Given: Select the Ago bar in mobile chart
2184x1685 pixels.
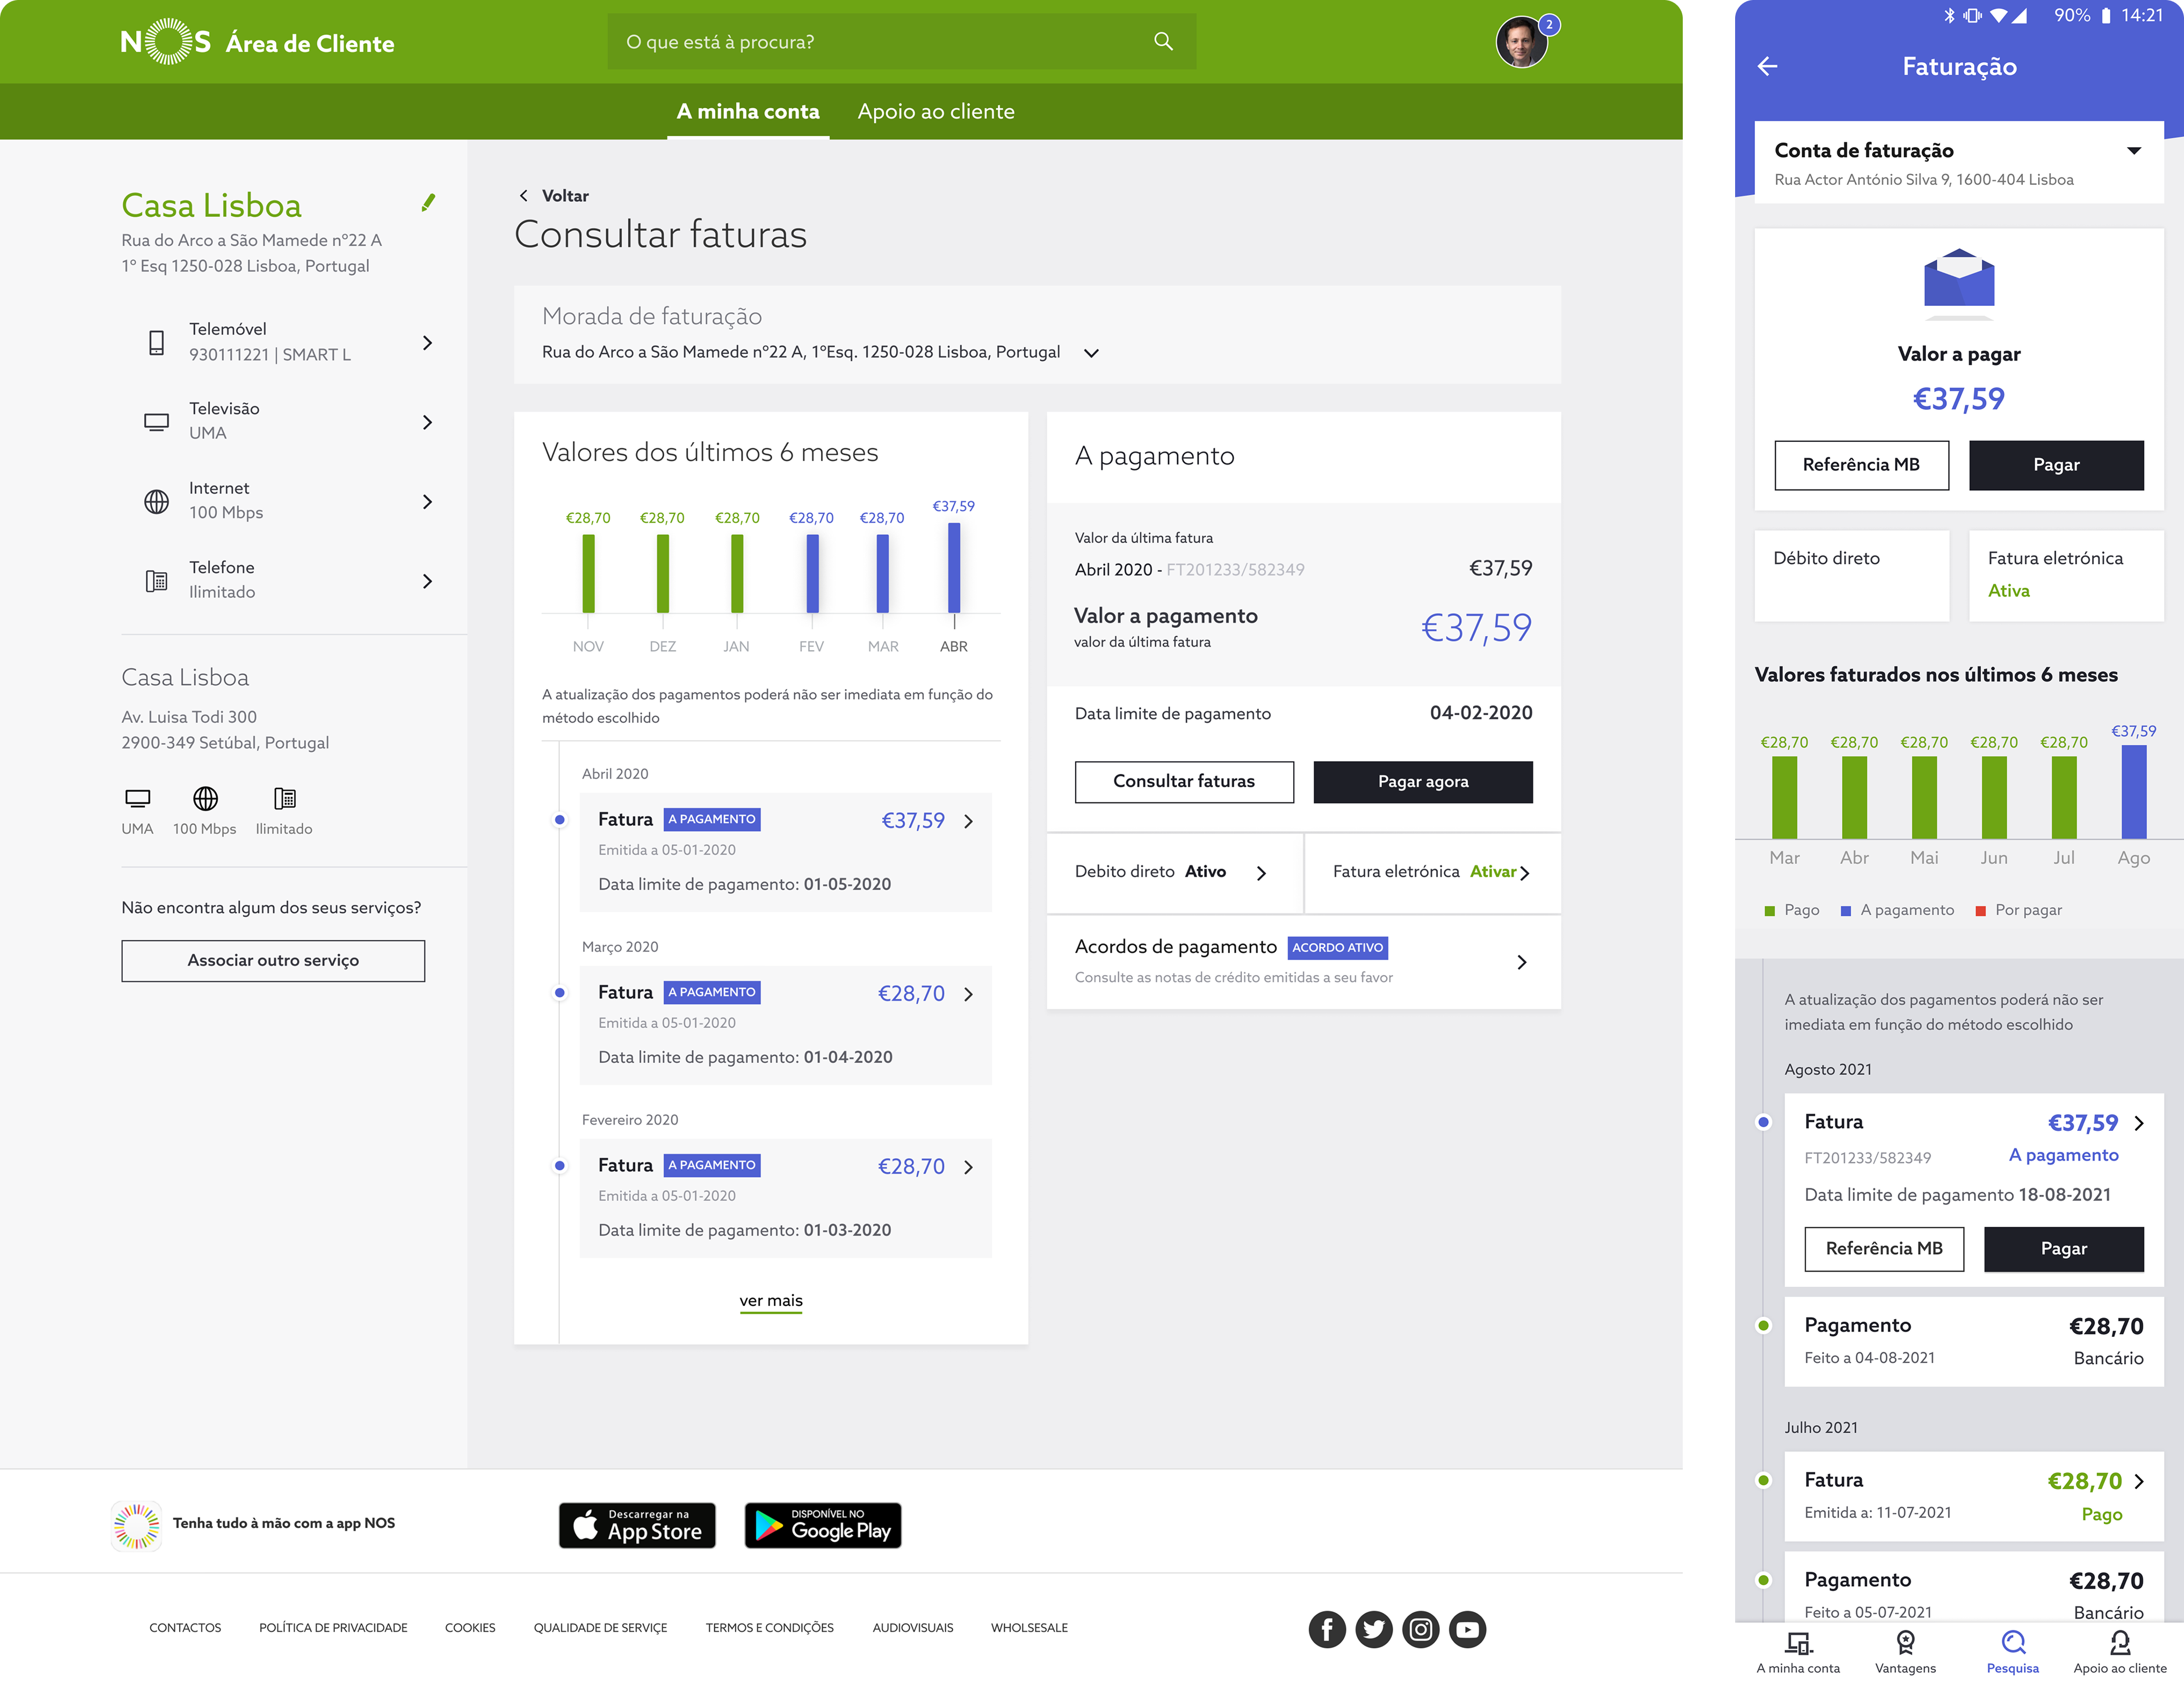Looking at the screenshot, I should (2133, 792).
